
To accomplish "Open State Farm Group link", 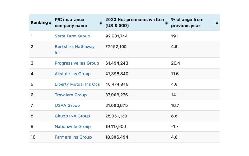I will click(x=73, y=36).
